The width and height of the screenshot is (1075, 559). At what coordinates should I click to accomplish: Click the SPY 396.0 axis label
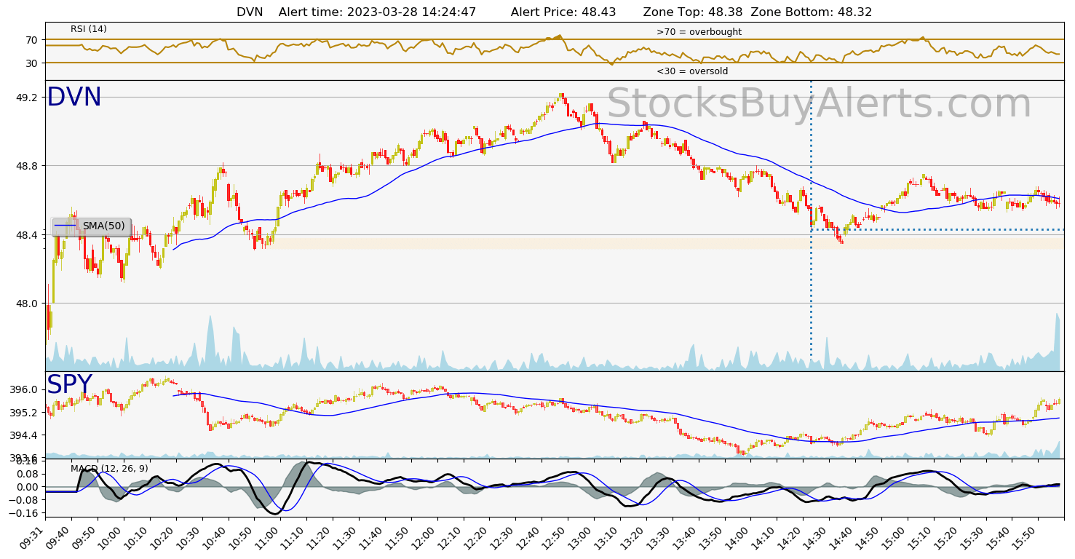[x=25, y=390]
